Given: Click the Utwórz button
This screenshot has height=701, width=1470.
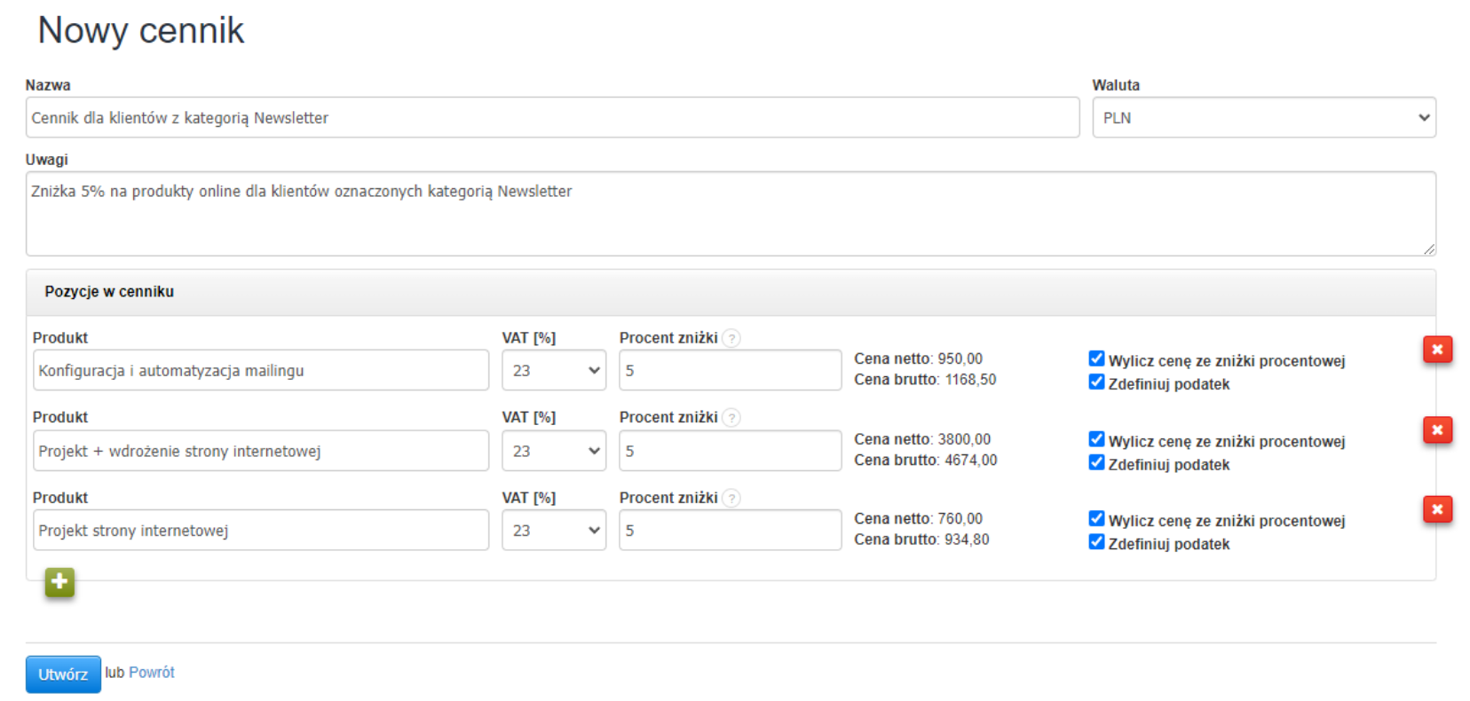Looking at the screenshot, I should coord(63,674).
